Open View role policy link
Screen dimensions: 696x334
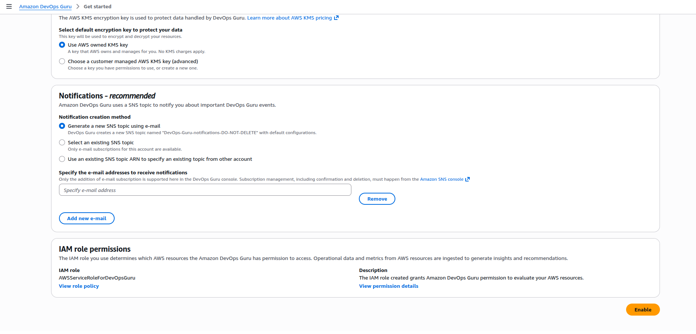(79, 286)
